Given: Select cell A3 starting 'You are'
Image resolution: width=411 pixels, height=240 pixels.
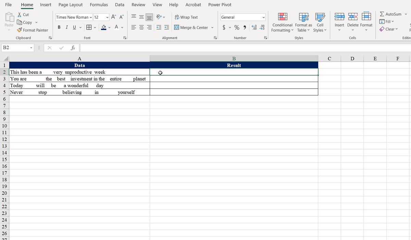Looking at the screenshot, I should click(x=79, y=79).
